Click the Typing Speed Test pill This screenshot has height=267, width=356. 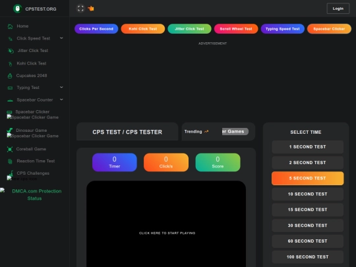(283, 29)
